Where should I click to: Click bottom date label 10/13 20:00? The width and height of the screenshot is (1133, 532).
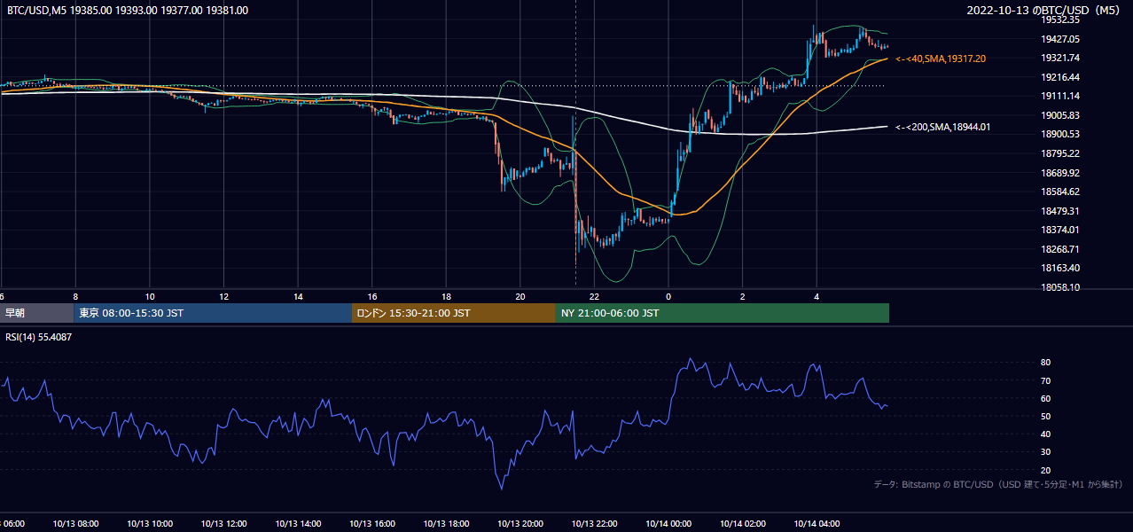click(520, 524)
